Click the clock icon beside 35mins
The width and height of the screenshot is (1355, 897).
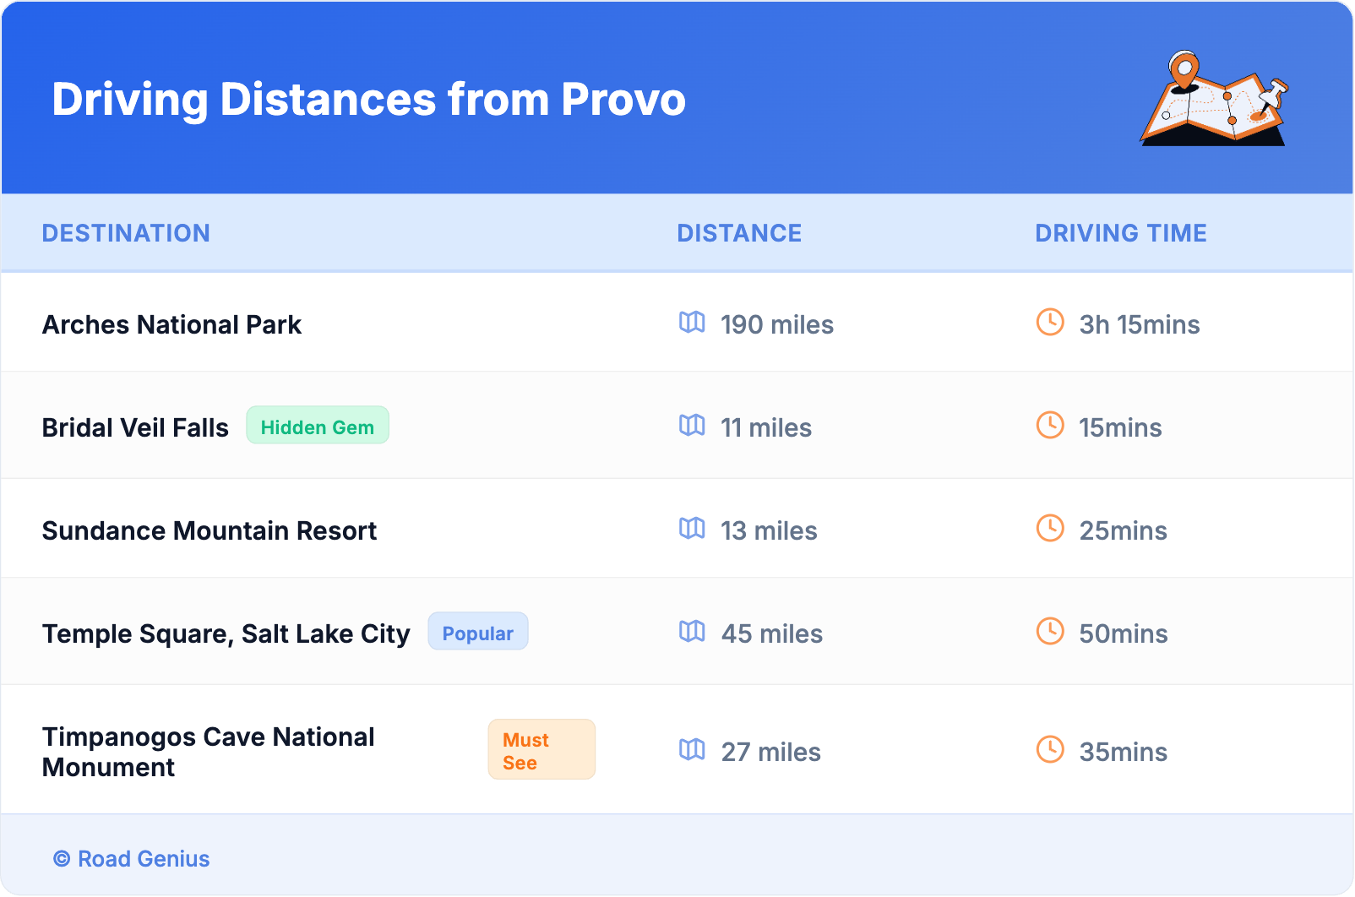(1050, 750)
